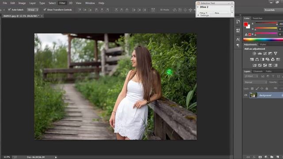The height and width of the screenshot is (159, 283).
Task: Add a Curves adjustment
Action: click(x=265, y=53)
